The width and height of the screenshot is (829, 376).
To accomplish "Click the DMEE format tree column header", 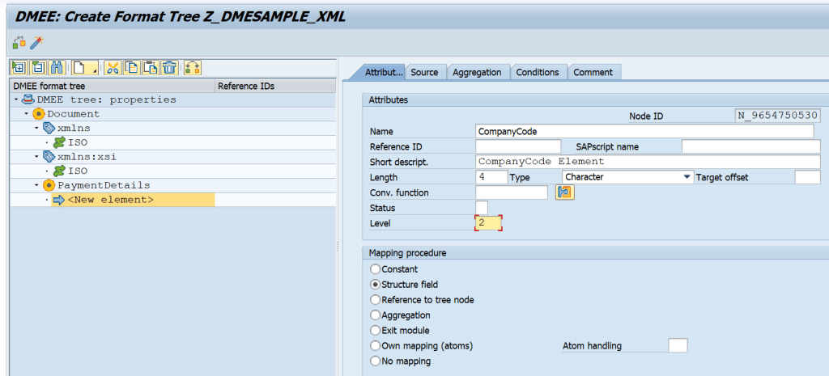I will 113,86.
